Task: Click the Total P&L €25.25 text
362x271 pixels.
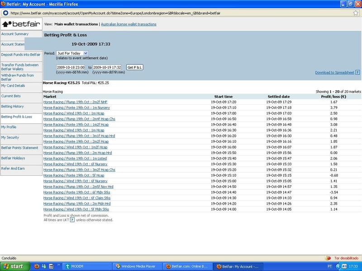Action: (x=95, y=83)
